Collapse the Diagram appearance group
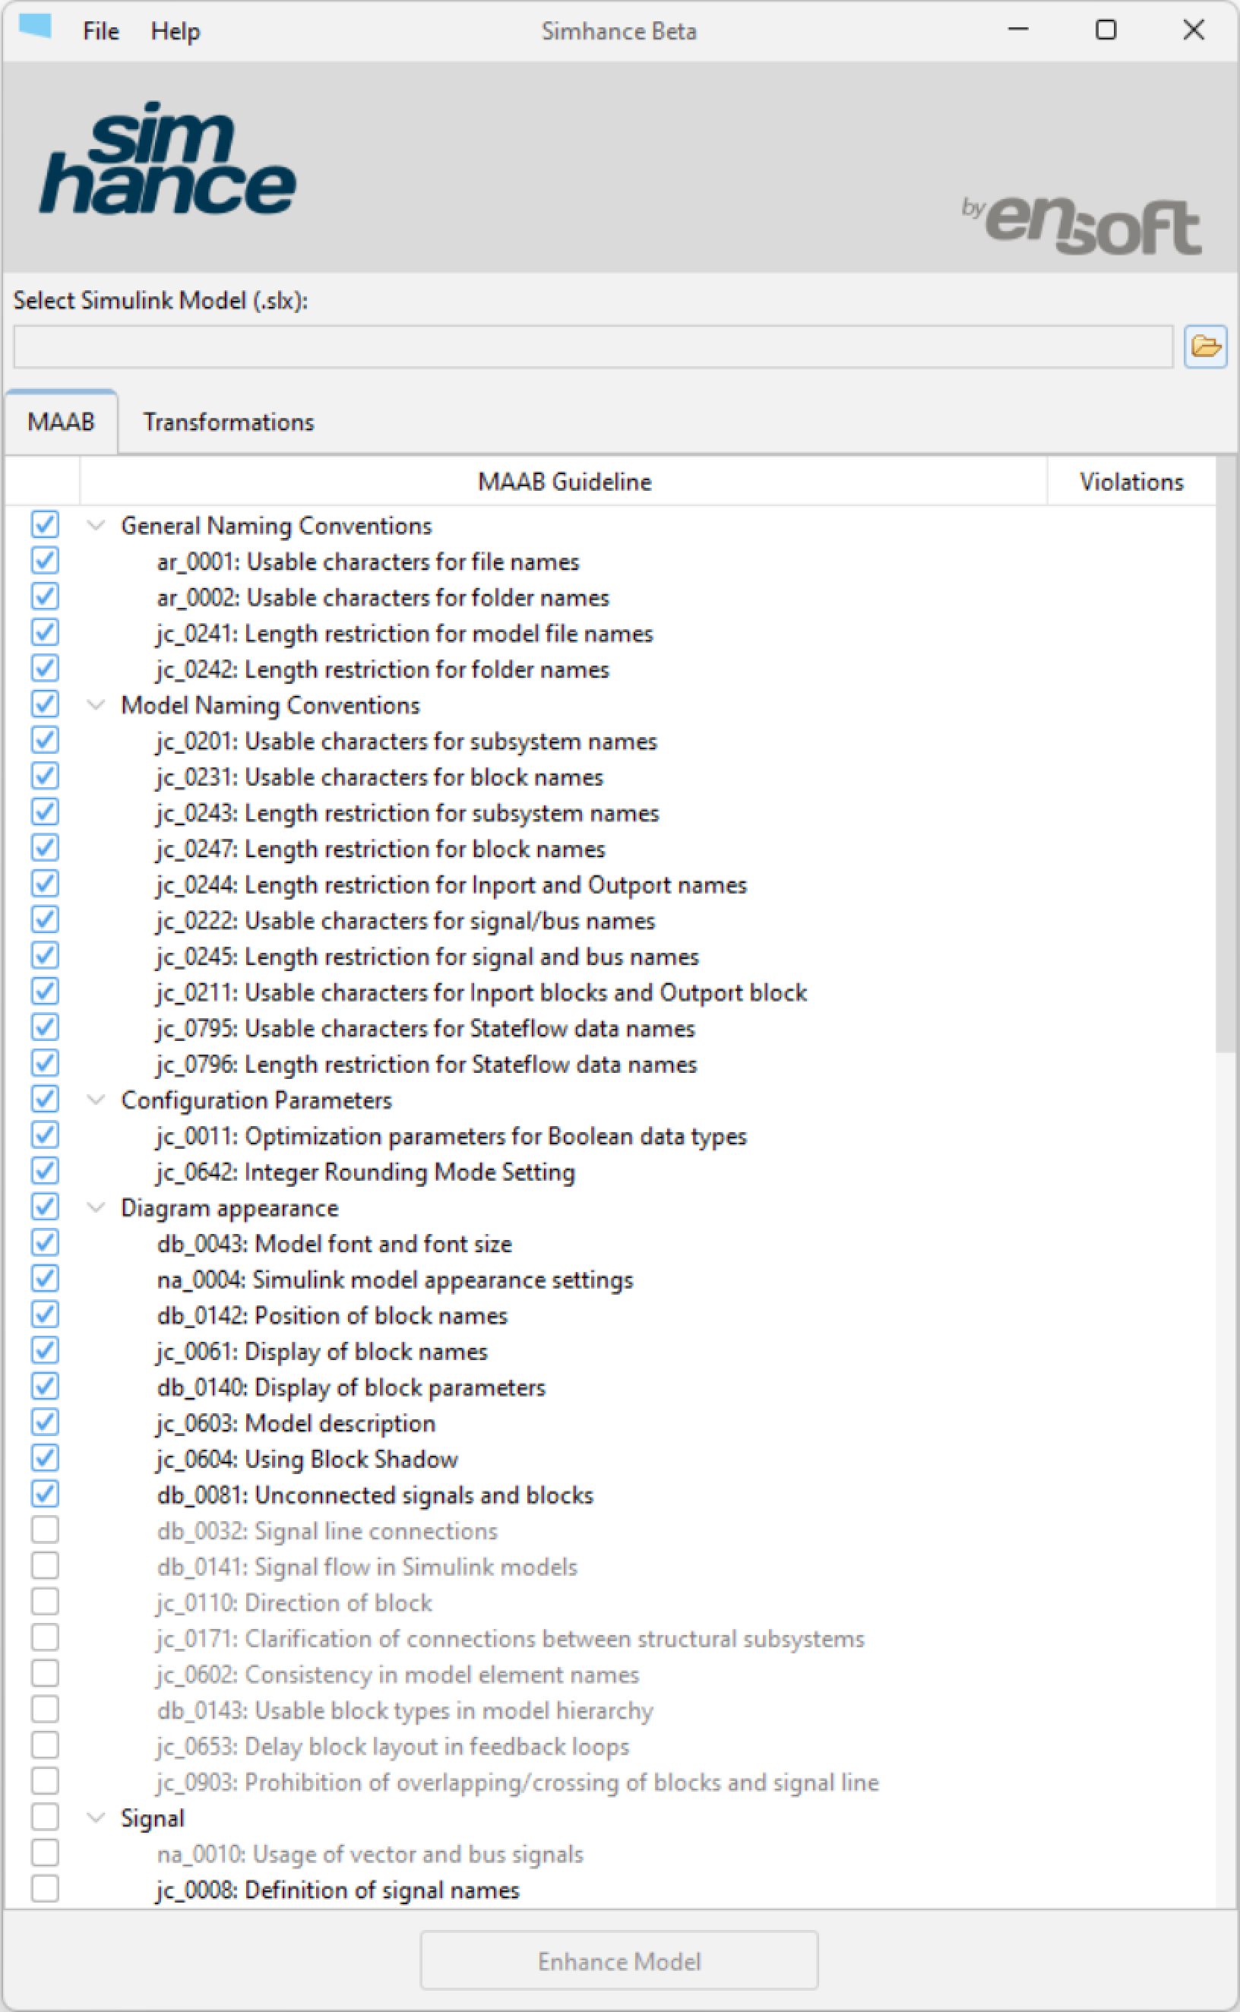Screen dimensions: 1240x2012 96,1207
